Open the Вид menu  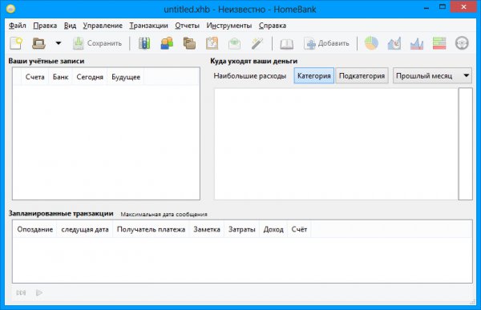(70, 26)
